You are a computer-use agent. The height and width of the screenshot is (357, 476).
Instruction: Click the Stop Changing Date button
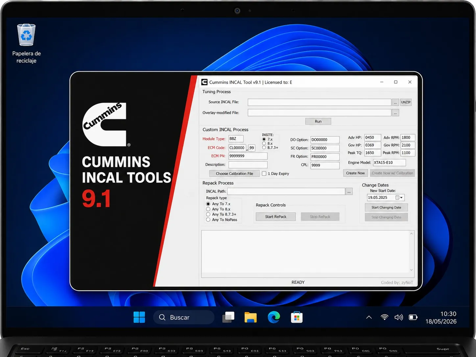[386, 217]
